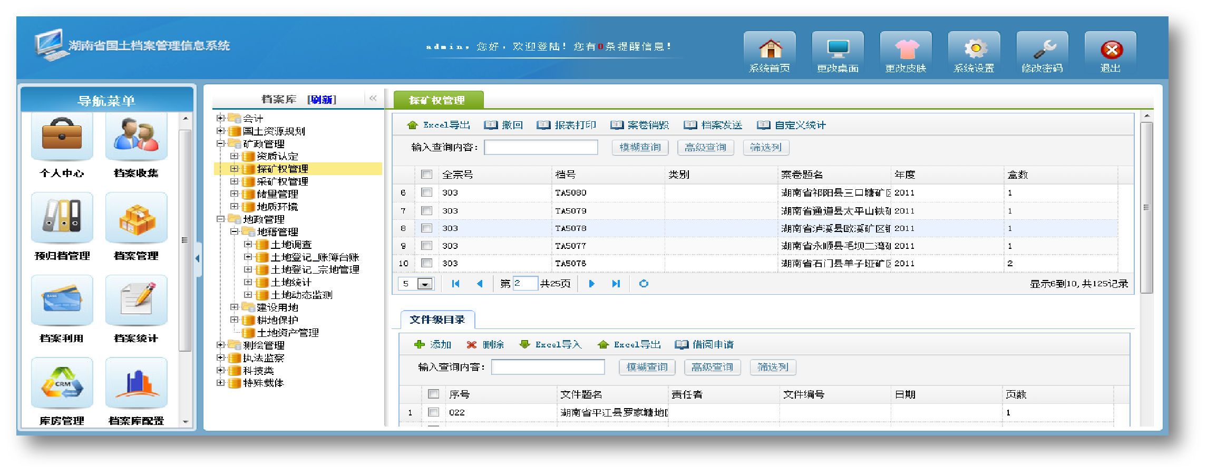Click the red 退出 exit icon

1111,50
